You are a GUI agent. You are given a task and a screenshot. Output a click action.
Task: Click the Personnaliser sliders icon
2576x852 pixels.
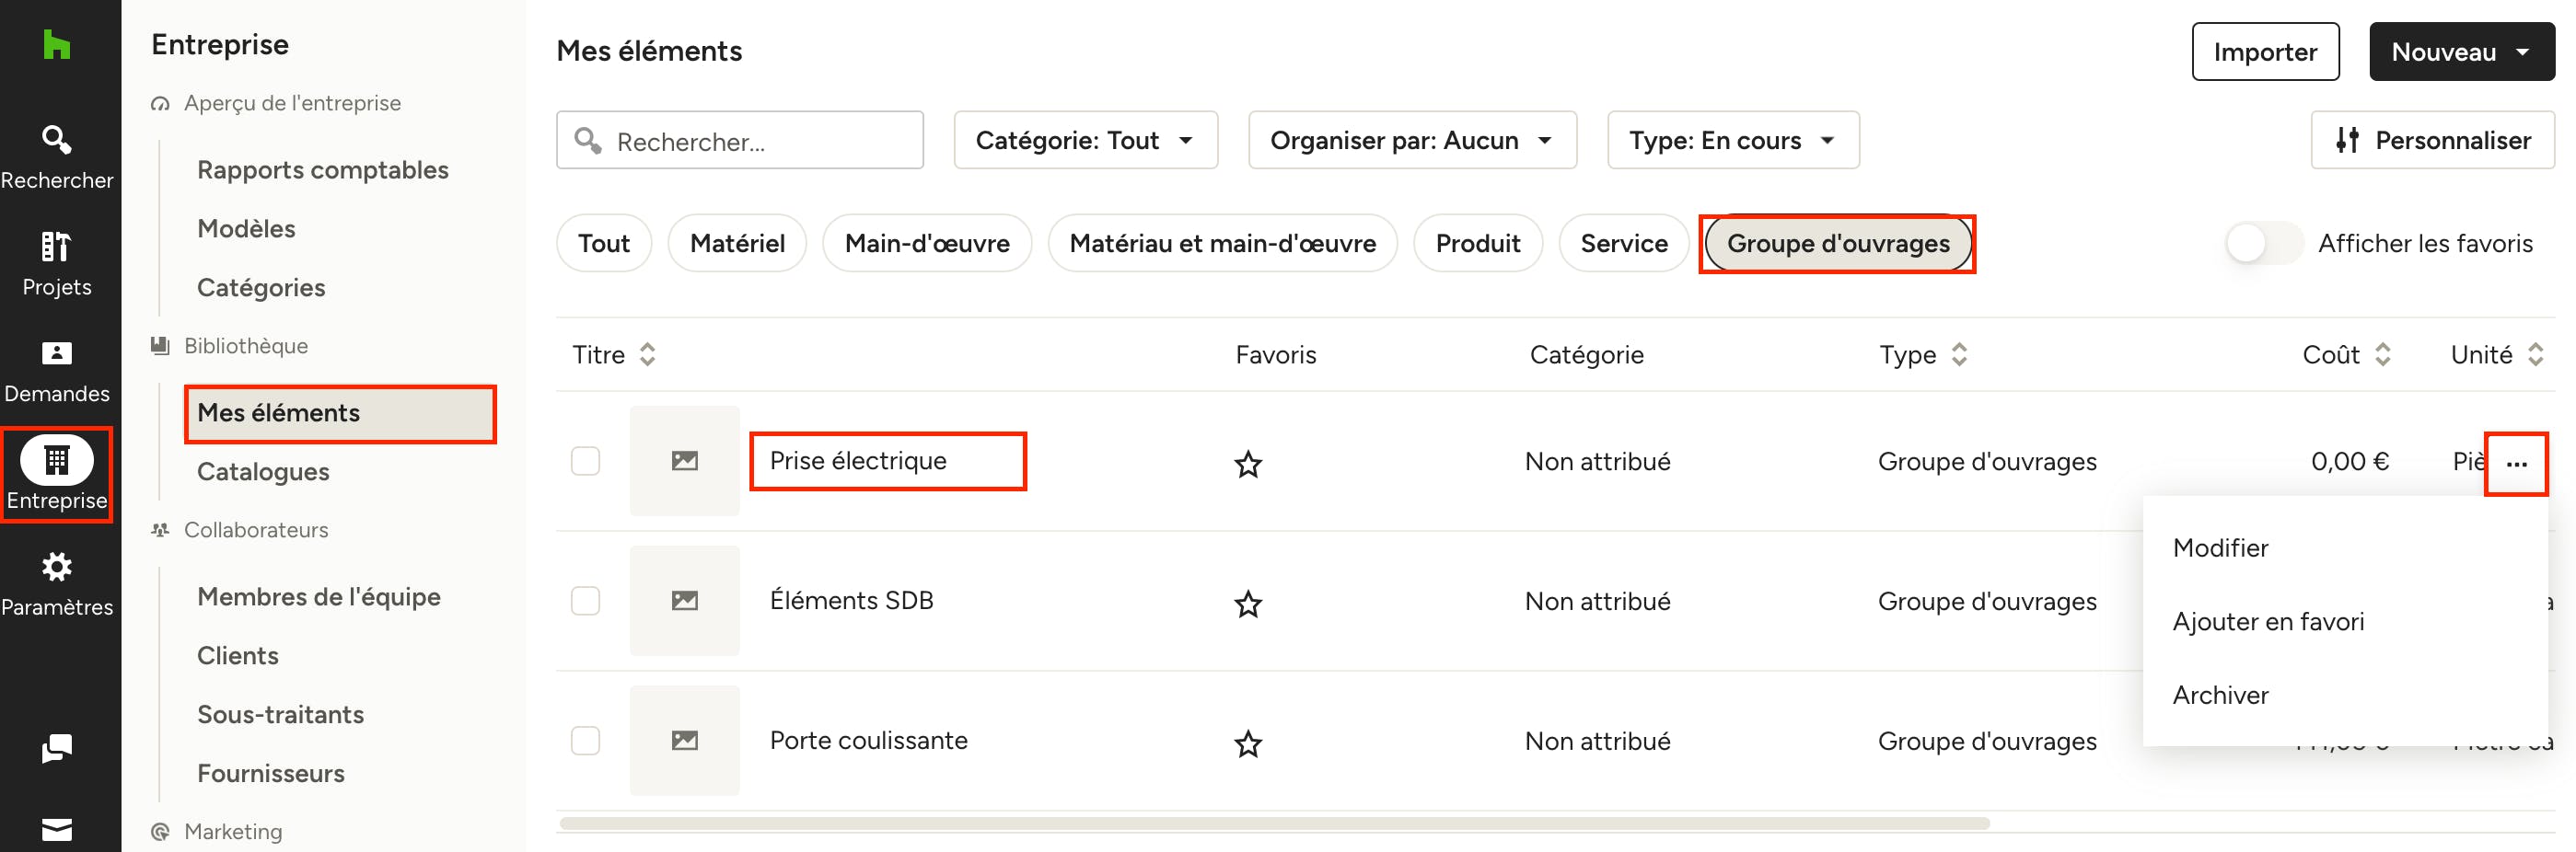pos(2347,141)
